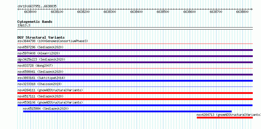This screenshot has height=129, width=261.
Task: Click the 19p13.3 band label
Action: 24,25
